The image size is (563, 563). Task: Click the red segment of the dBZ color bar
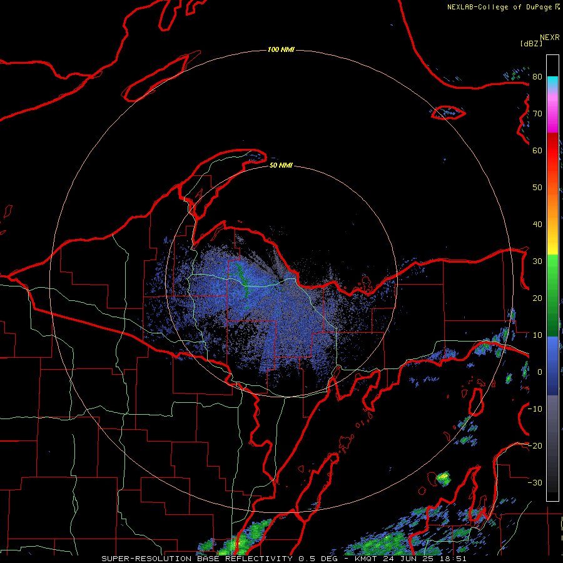coord(552,151)
